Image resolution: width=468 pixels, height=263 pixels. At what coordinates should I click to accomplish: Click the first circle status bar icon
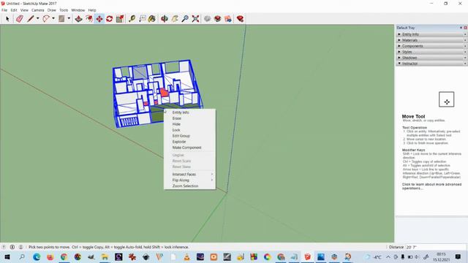(4, 247)
